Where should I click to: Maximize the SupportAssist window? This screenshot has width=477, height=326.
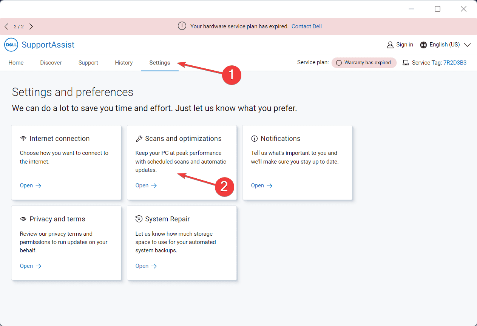437,9
